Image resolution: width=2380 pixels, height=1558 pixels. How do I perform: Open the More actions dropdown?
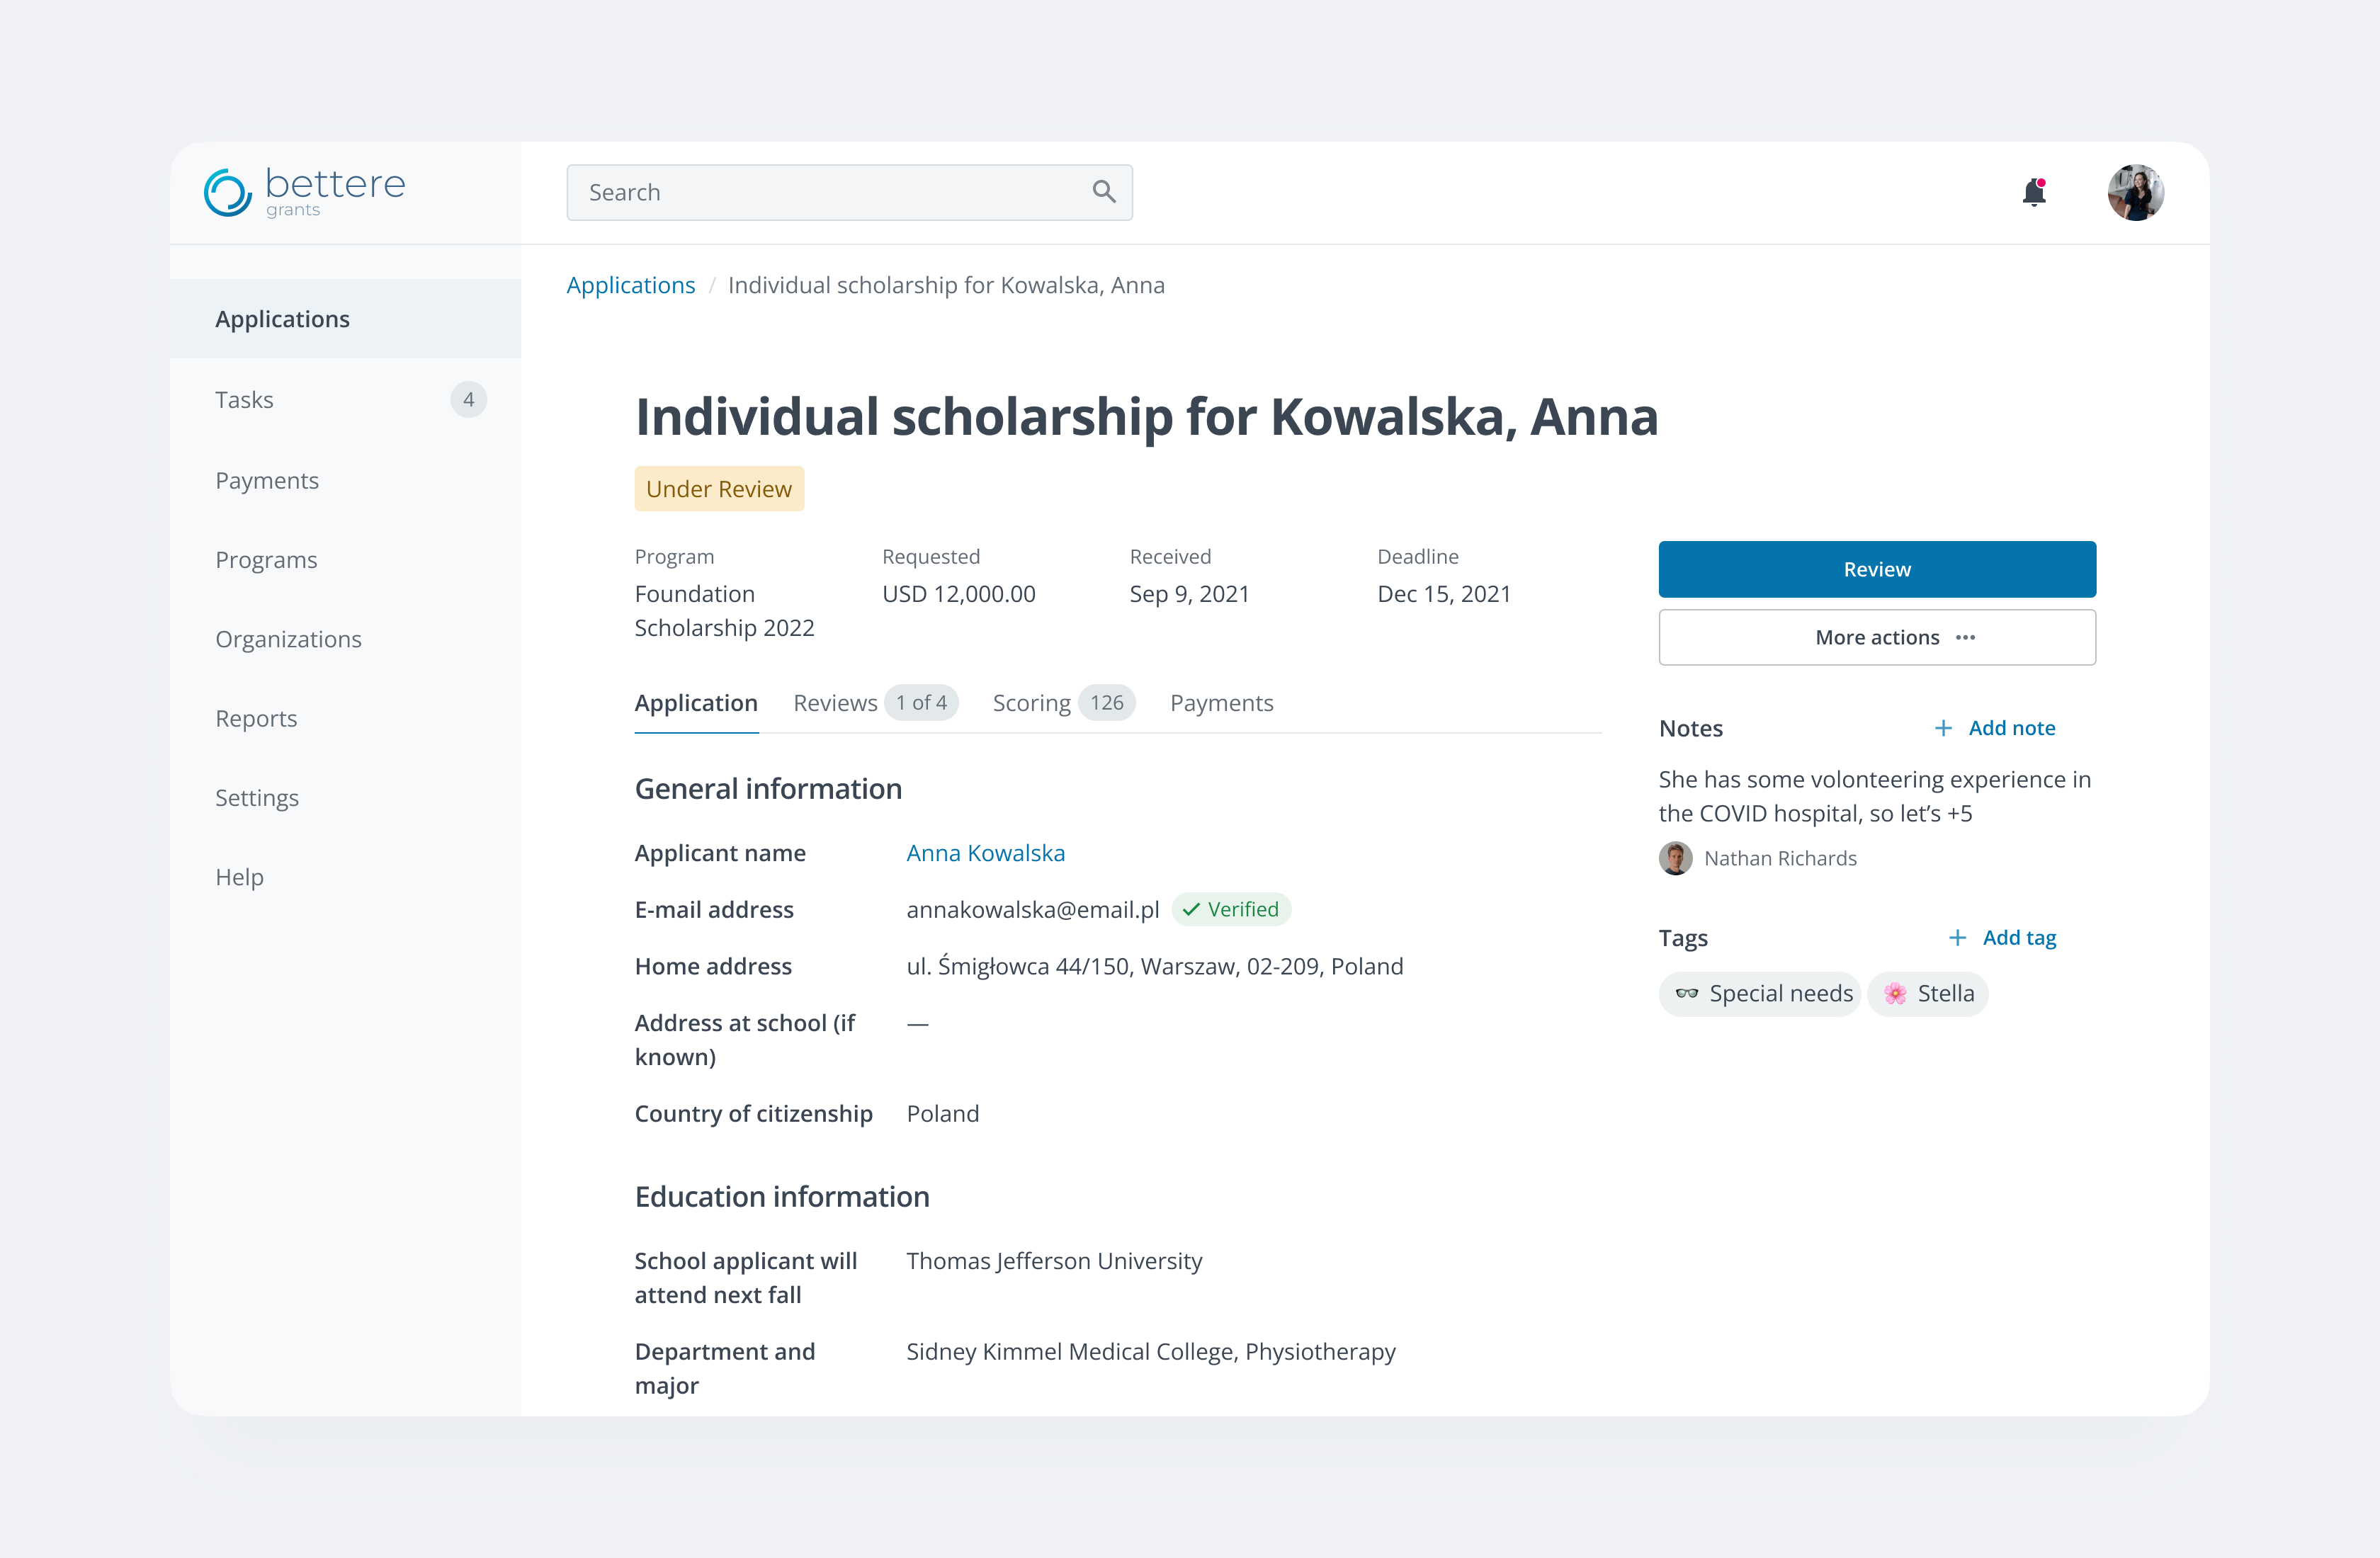point(1877,637)
